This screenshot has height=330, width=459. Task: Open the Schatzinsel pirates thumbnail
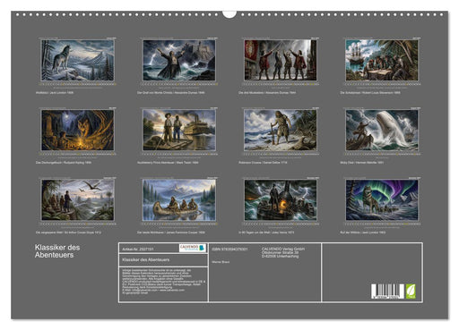(x=382, y=61)
